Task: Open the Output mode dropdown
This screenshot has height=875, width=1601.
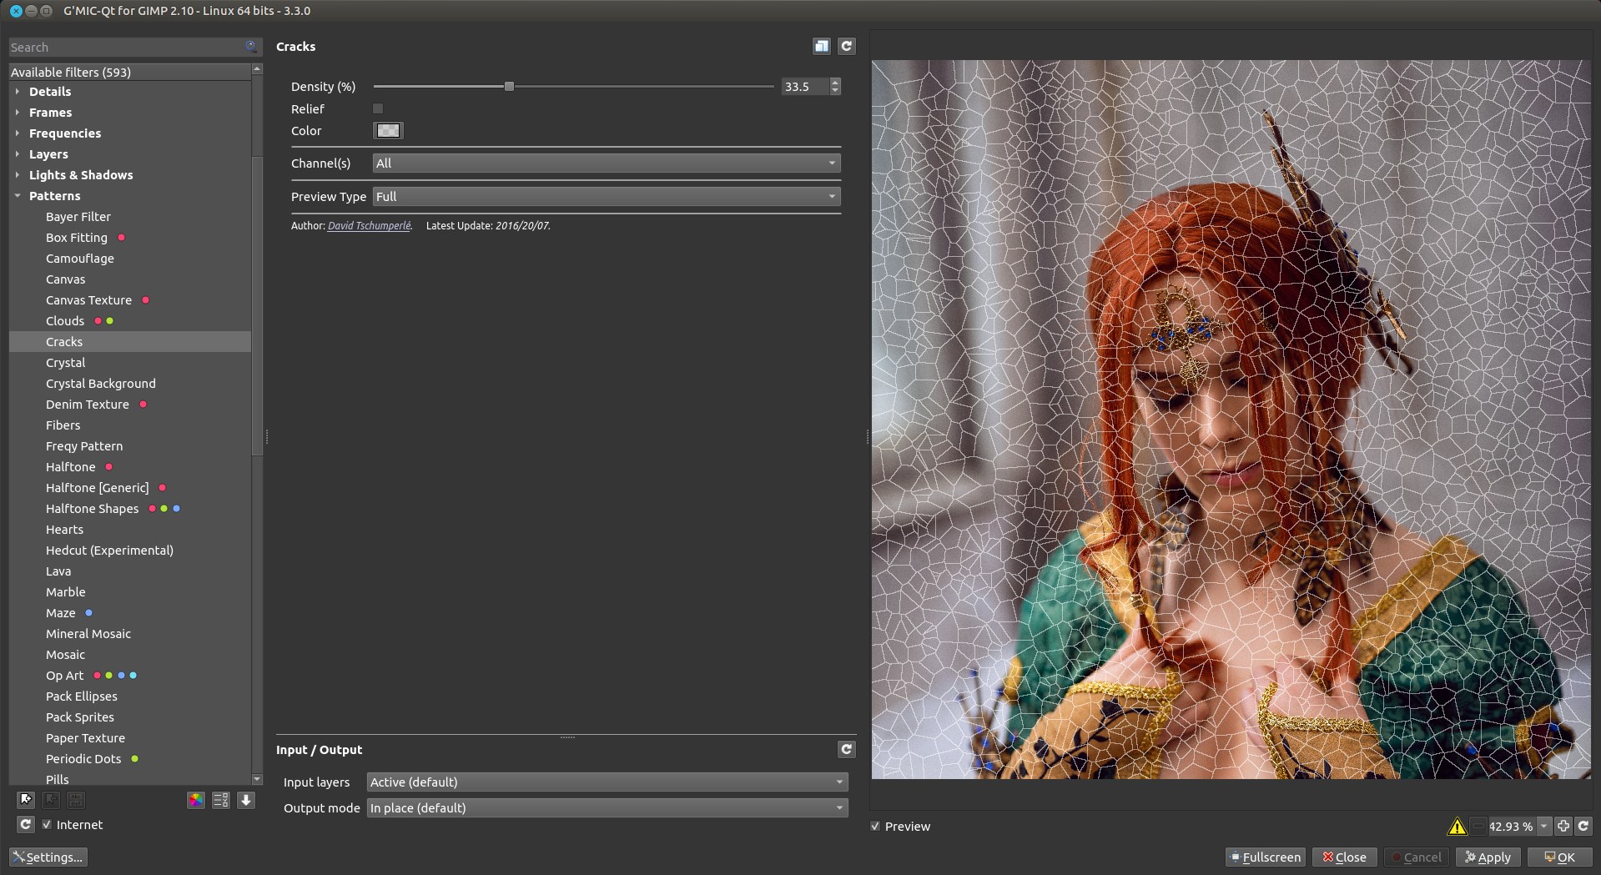Action: click(607, 807)
